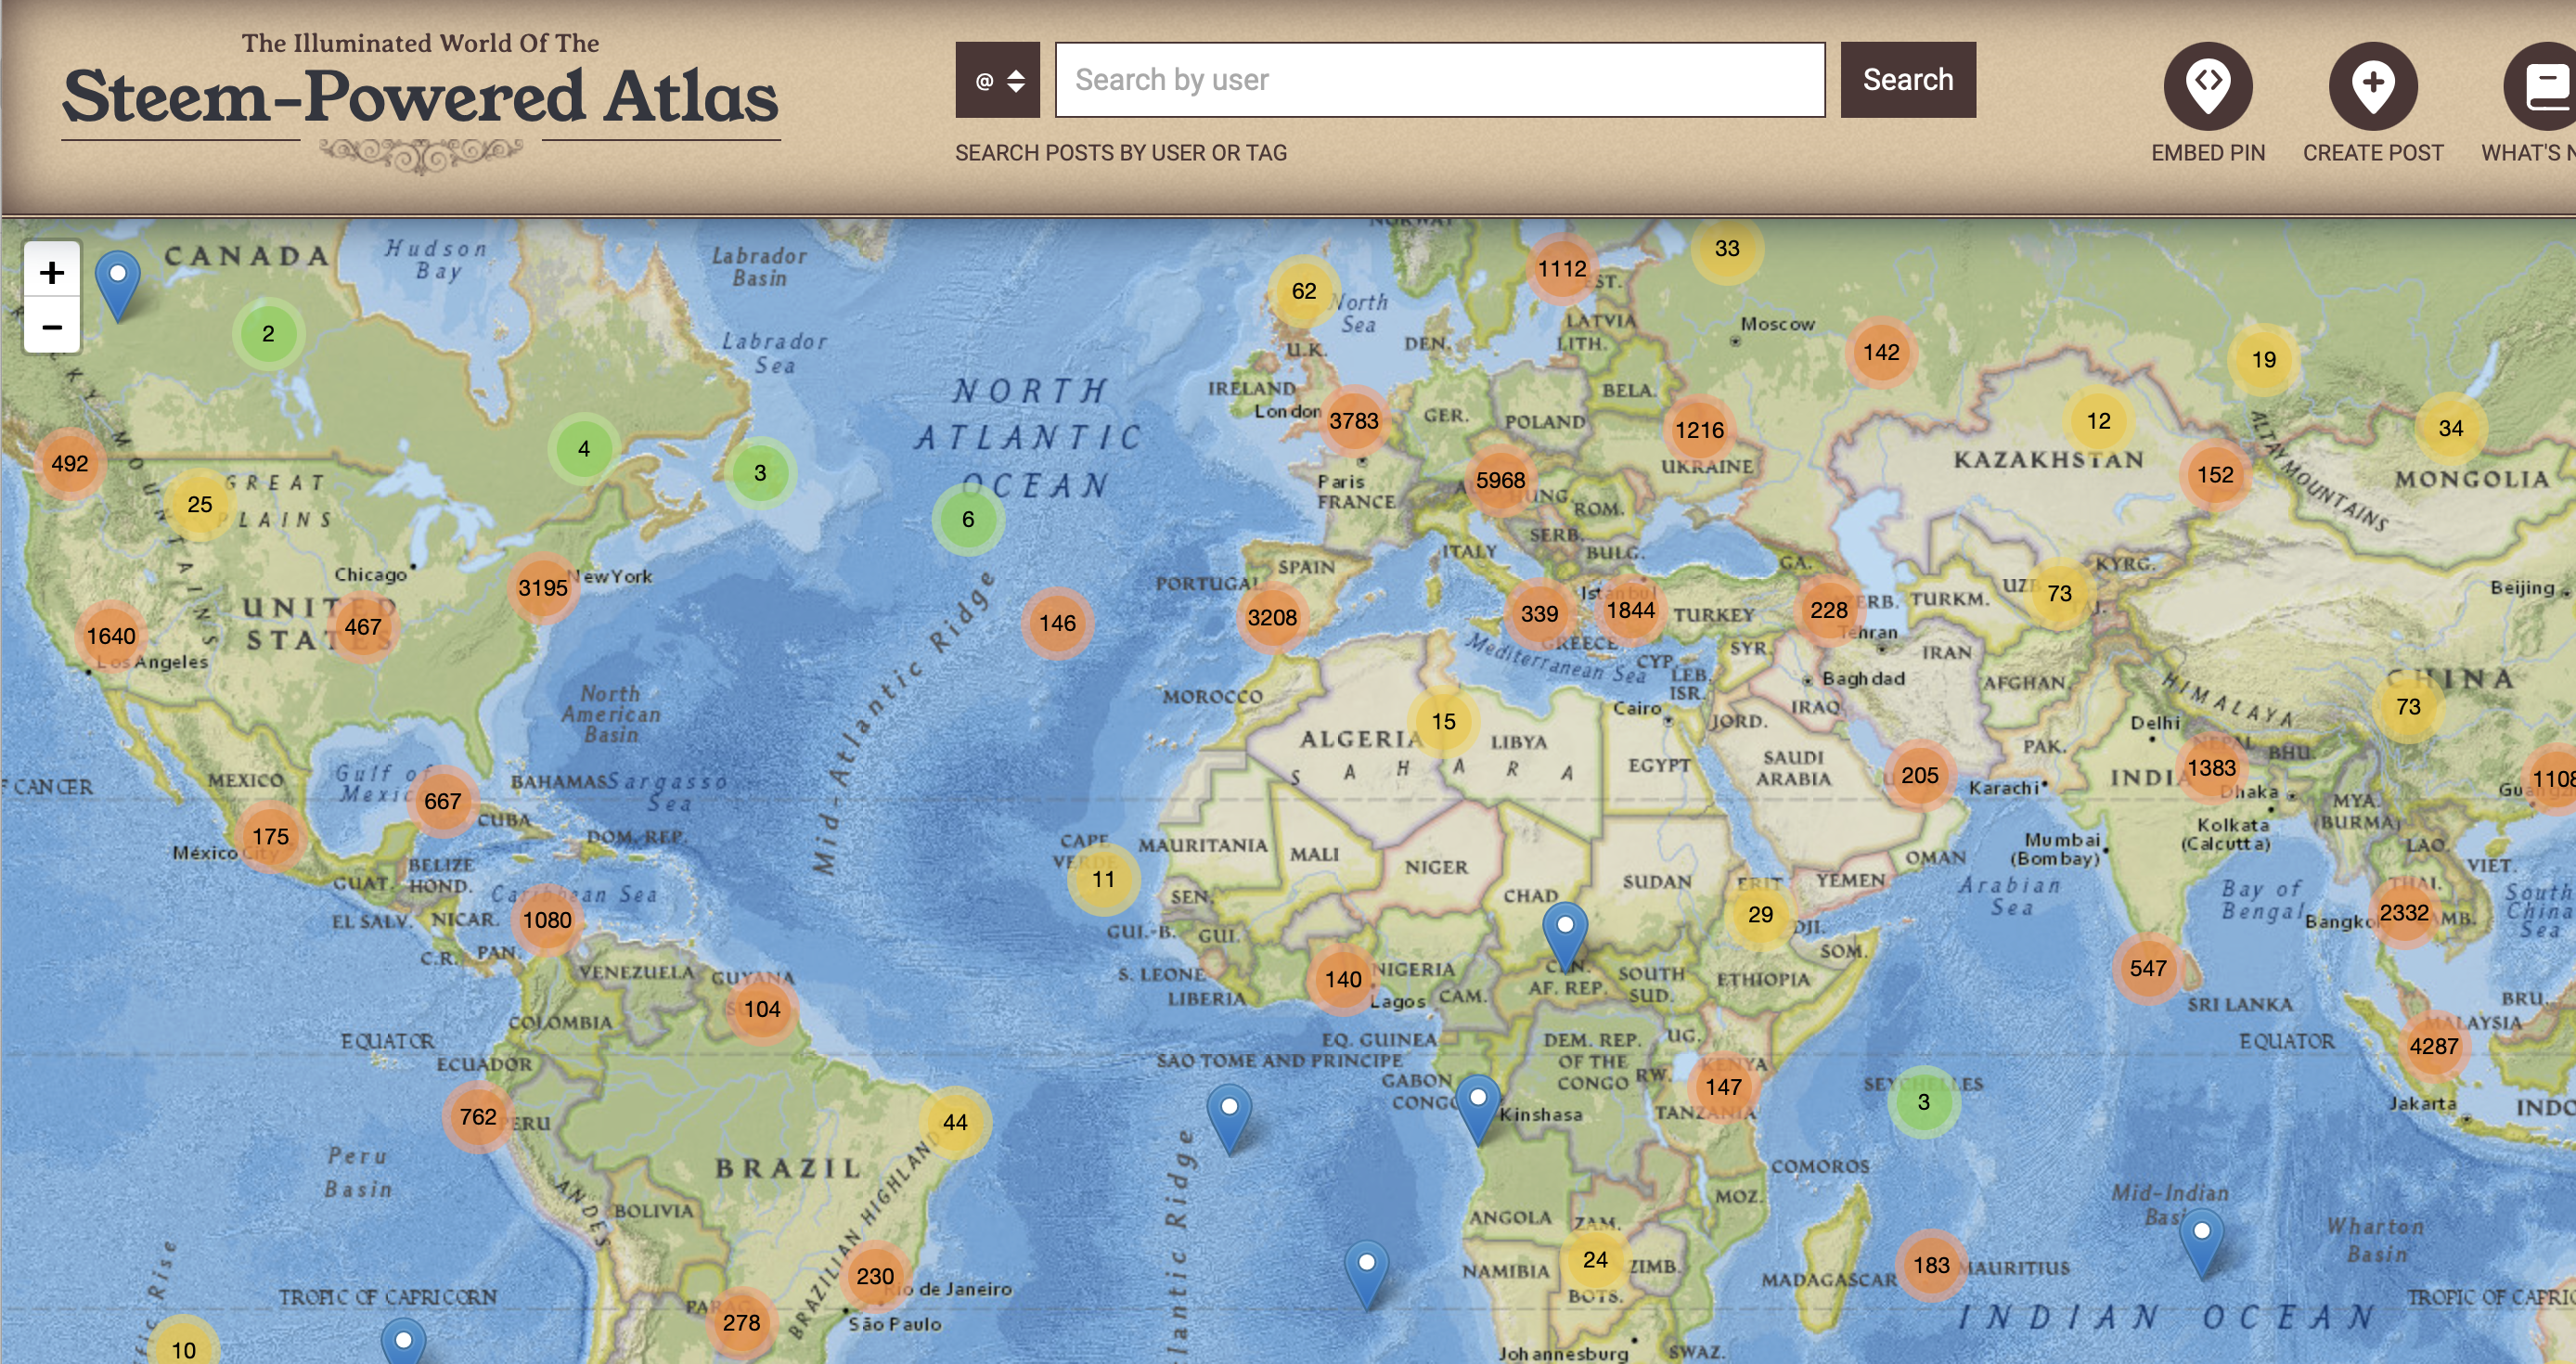Select the blue pin beside Kinshasa

(x=1477, y=1109)
